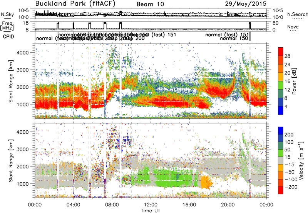Click the 'N.Sky' axis label

[7, 14]
